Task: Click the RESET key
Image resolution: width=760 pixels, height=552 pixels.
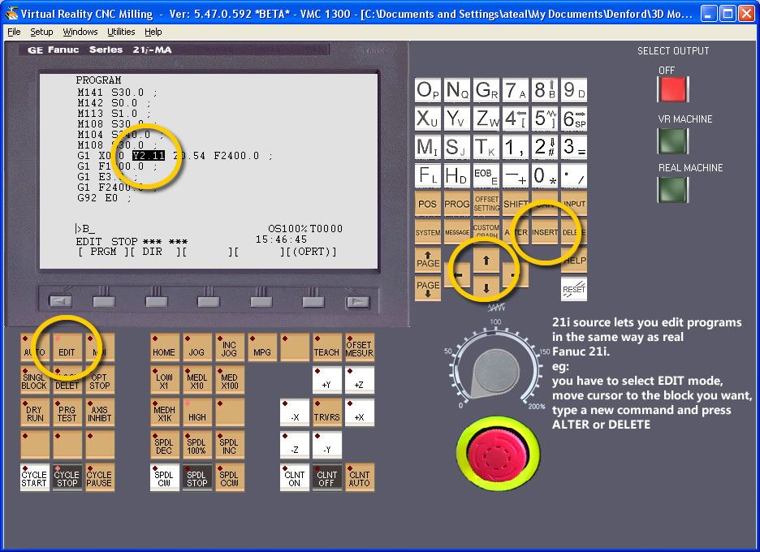Action: [x=574, y=289]
